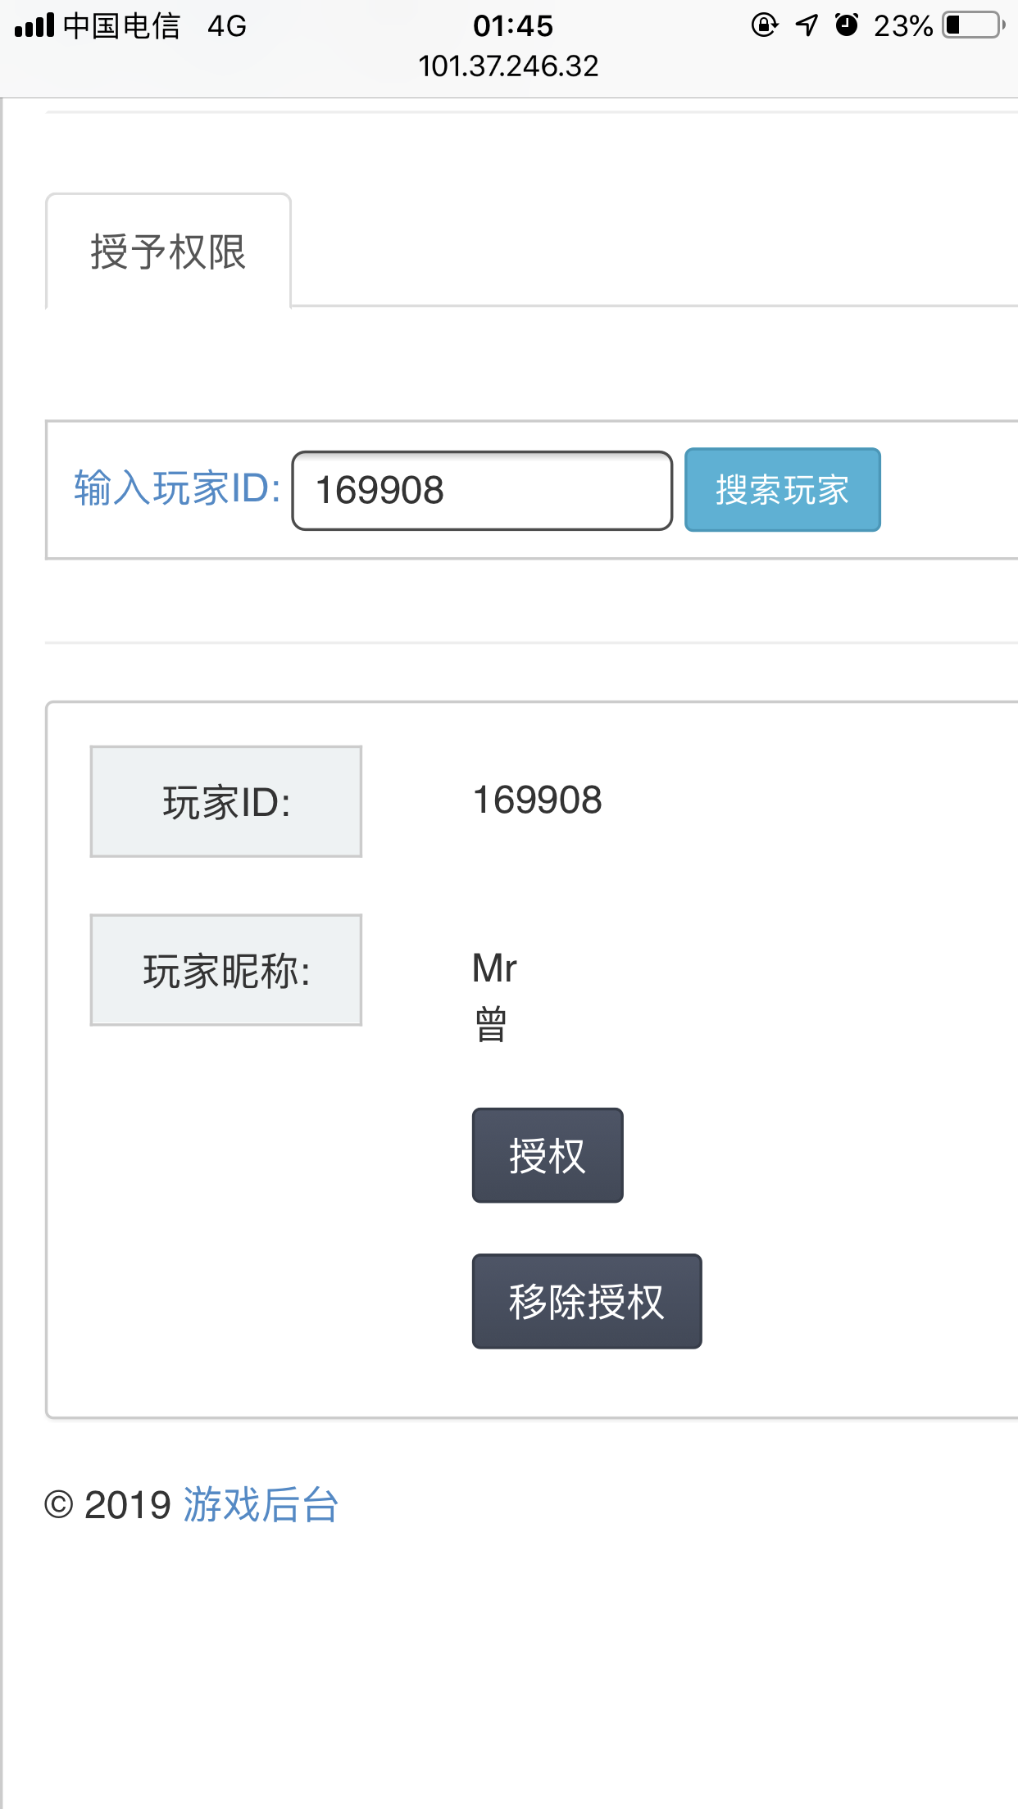1018x1809 pixels.
Task: Tap the 01:45 clock in status bar
Action: click(x=513, y=26)
